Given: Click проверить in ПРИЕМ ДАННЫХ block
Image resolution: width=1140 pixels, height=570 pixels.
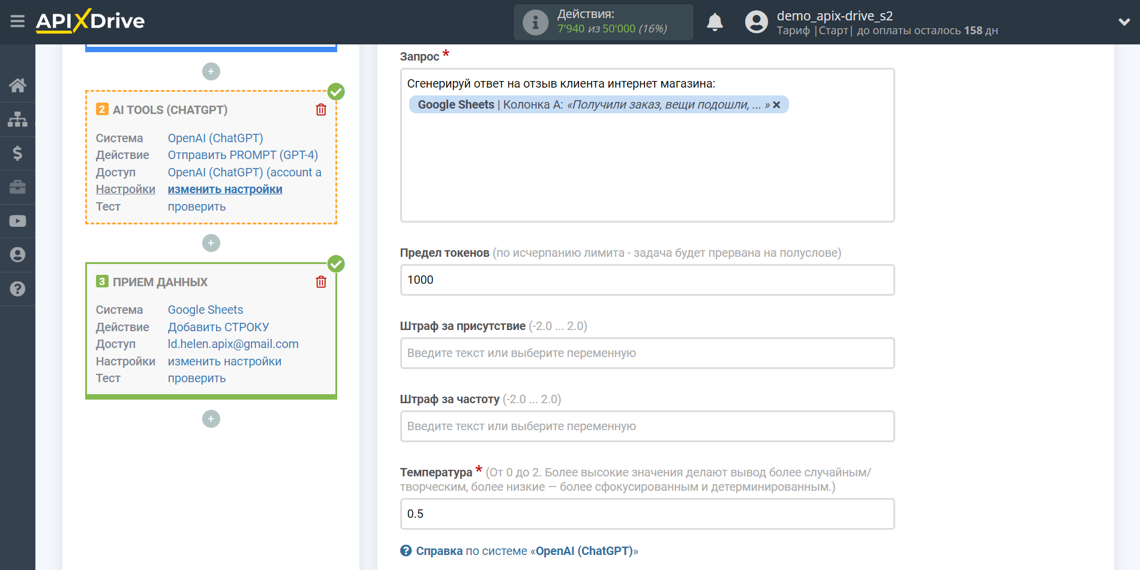Looking at the screenshot, I should [x=197, y=378].
